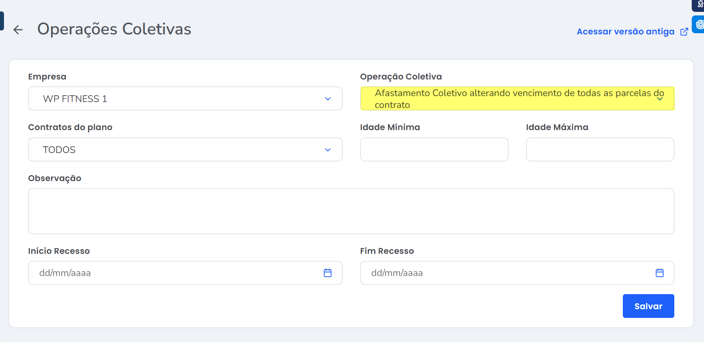Click inside the Observação text area
The image size is (704, 342).
[351, 211]
